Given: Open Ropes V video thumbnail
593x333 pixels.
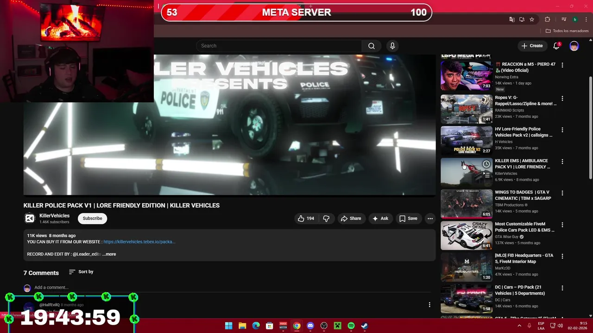Looking at the screenshot, I should pyautogui.click(x=467, y=109).
